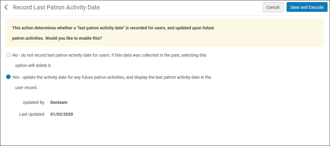Click the 01/02/2020 date value

pyautogui.click(x=62, y=114)
